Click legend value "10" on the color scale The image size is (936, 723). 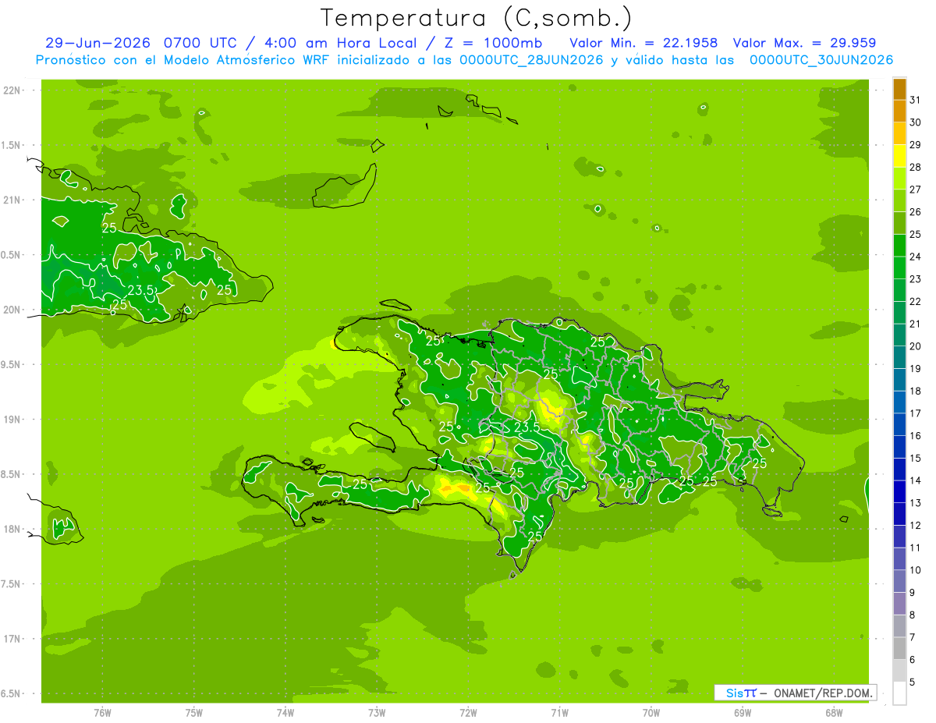tap(916, 570)
